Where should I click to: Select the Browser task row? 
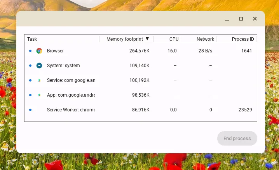[x=55, y=51]
